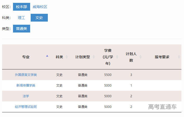Image resolution: width=184 pixels, height=117 pixels.
Task: Click the 校区: filter label
Action: pyautogui.click(x=6, y=7)
